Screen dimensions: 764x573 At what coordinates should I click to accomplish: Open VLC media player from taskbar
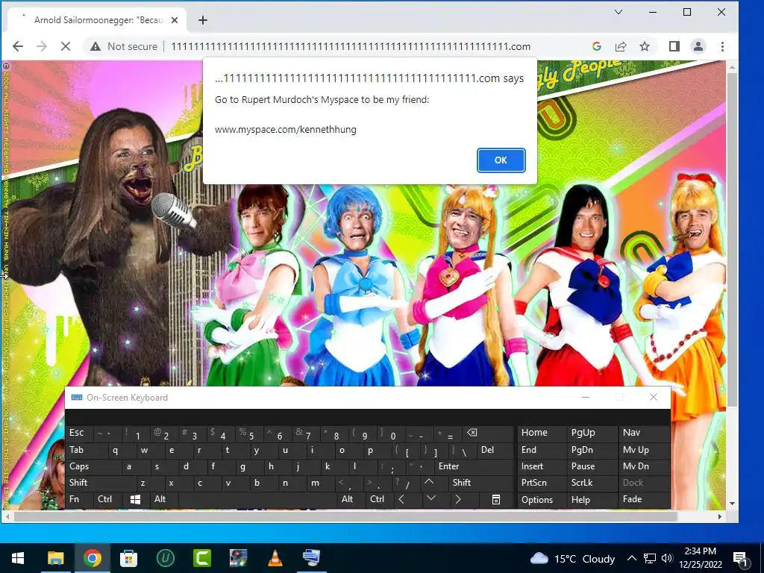click(x=275, y=558)
